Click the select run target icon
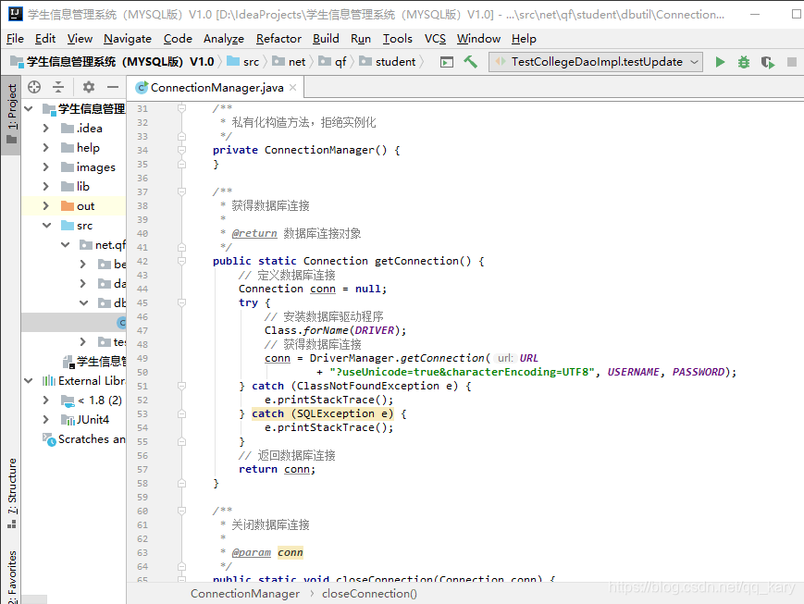Viewport: 804px width, 604px height. [447, 62]
